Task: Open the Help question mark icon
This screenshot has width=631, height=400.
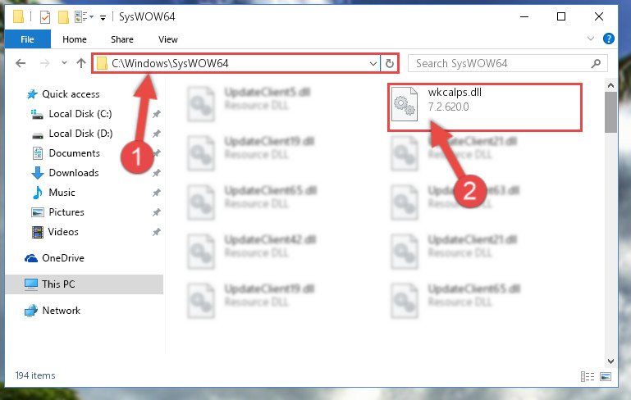Action: pos(609,39)
